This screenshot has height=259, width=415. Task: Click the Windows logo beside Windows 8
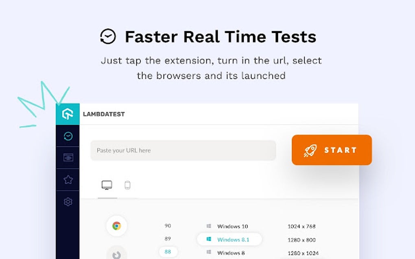pyautogui.click(x=209, y=253)
